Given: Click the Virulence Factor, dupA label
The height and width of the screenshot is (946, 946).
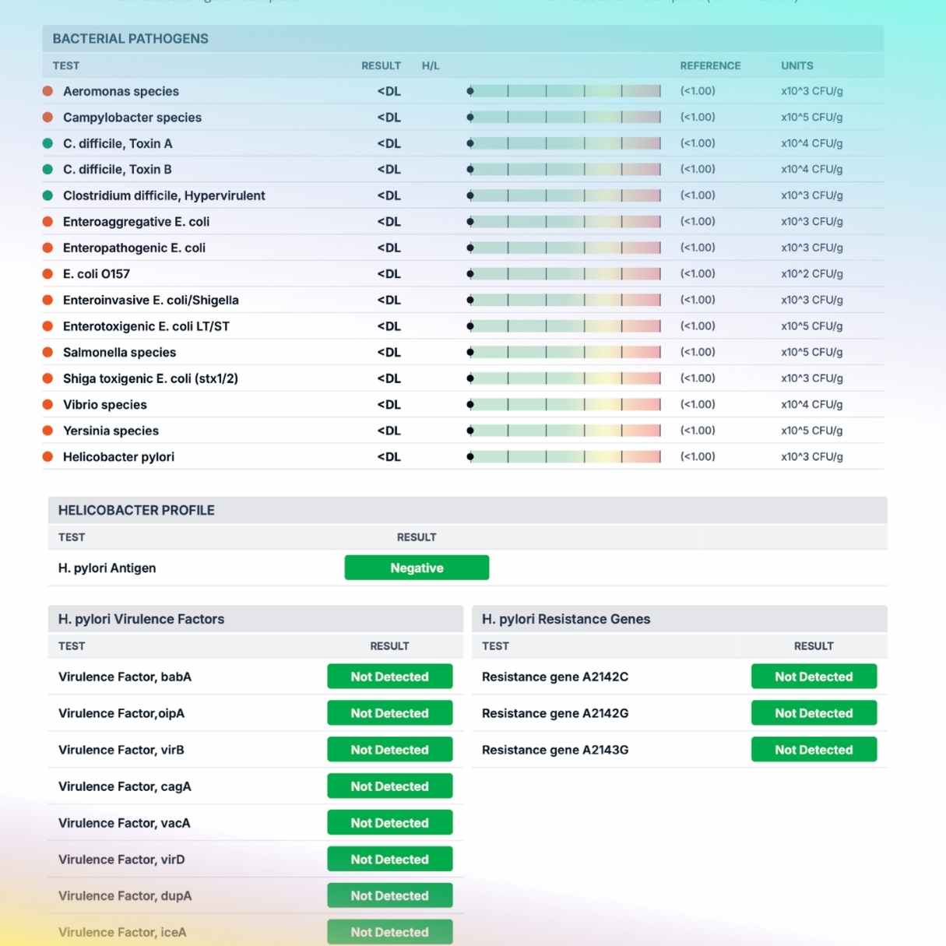Looking at the screenshot, I should (125, 896).
